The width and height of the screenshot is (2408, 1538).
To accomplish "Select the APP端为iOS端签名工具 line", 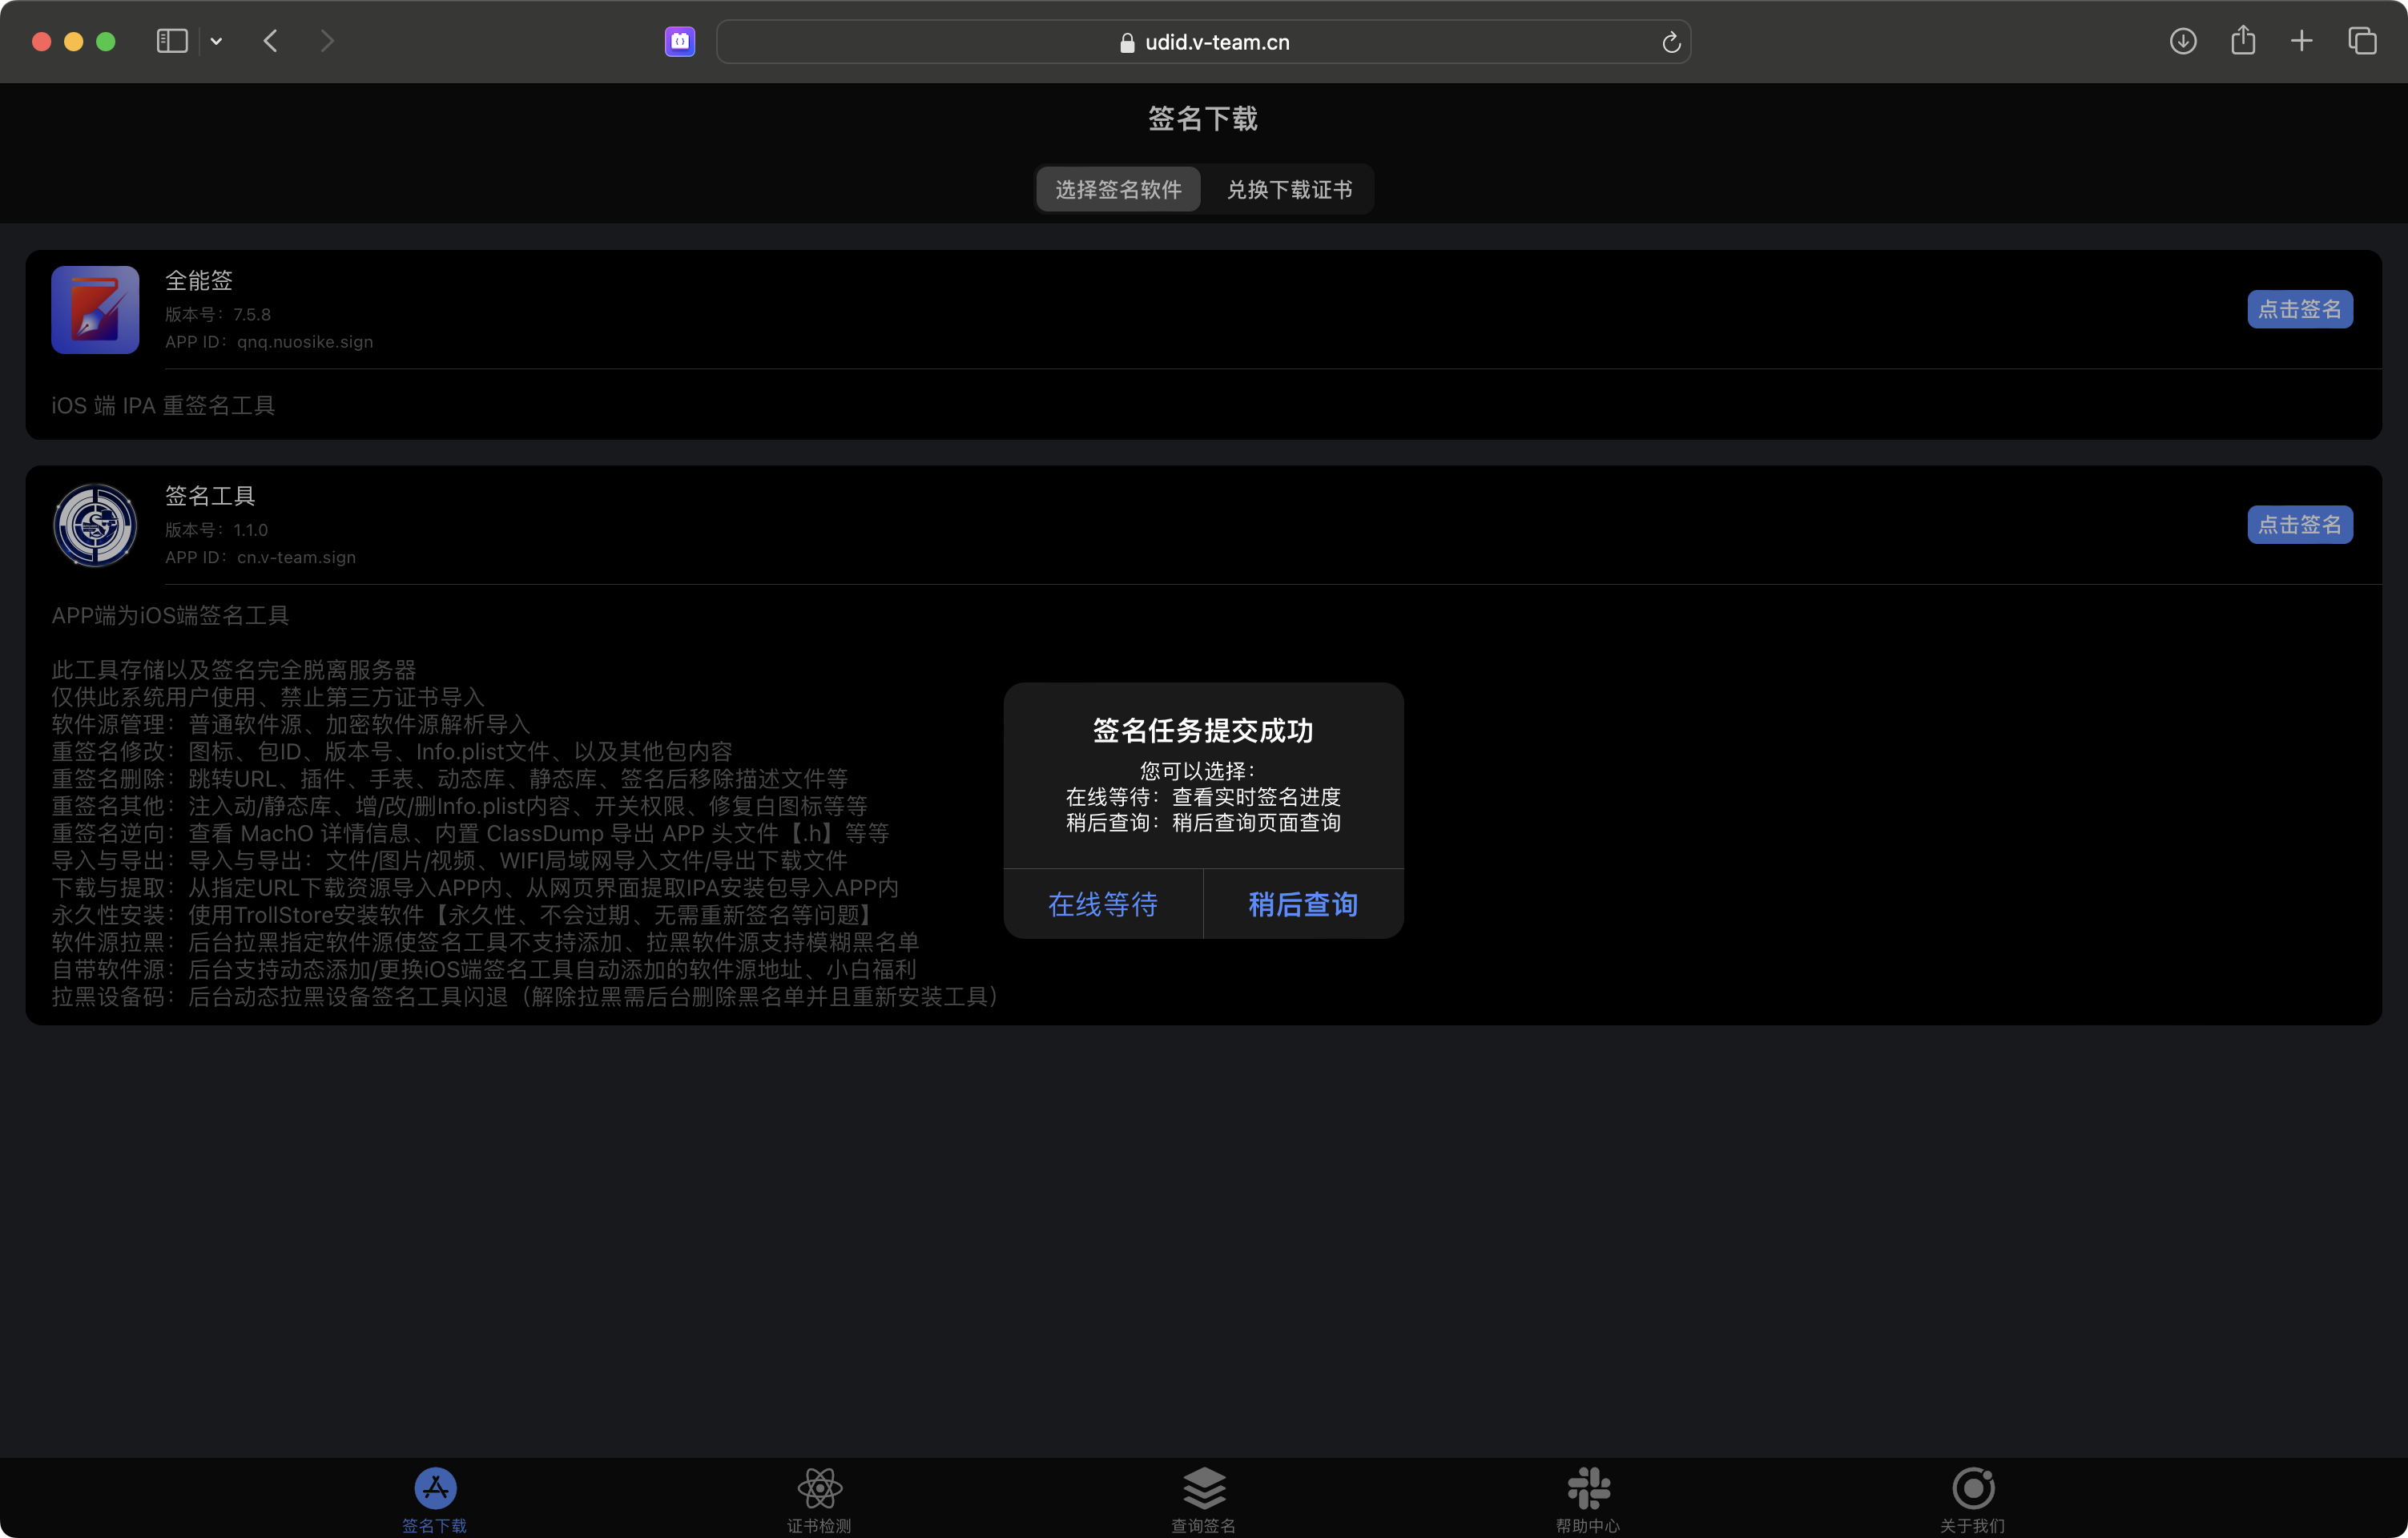I will click(x=170, y=615).
